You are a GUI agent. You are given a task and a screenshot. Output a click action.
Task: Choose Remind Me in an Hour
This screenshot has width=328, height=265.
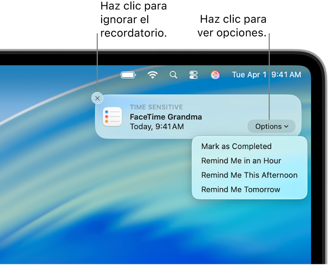tap(241, 161)
